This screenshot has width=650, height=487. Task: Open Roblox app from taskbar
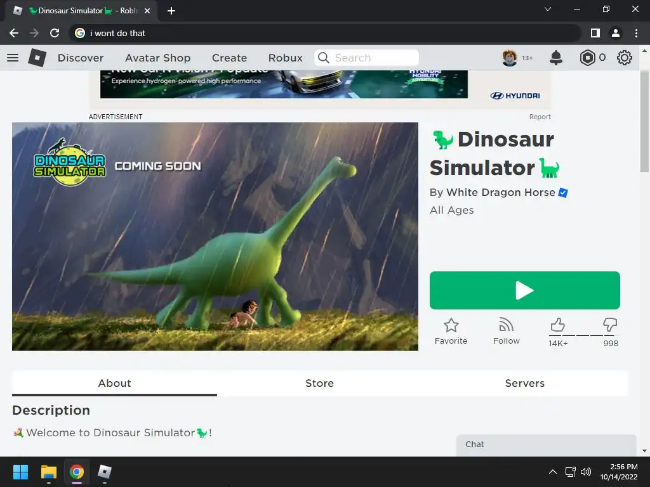point(105,472)
